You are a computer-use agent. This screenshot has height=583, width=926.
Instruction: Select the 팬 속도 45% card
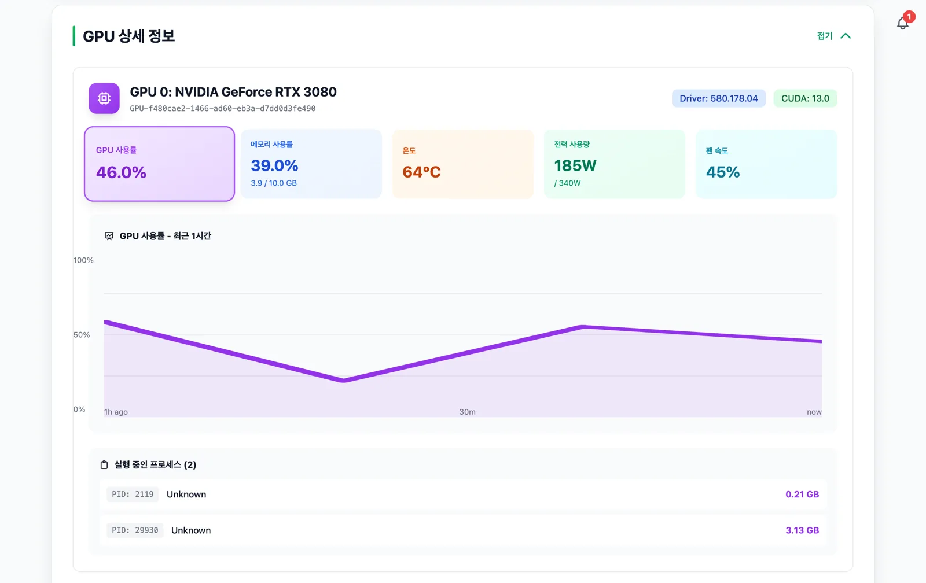766,164
